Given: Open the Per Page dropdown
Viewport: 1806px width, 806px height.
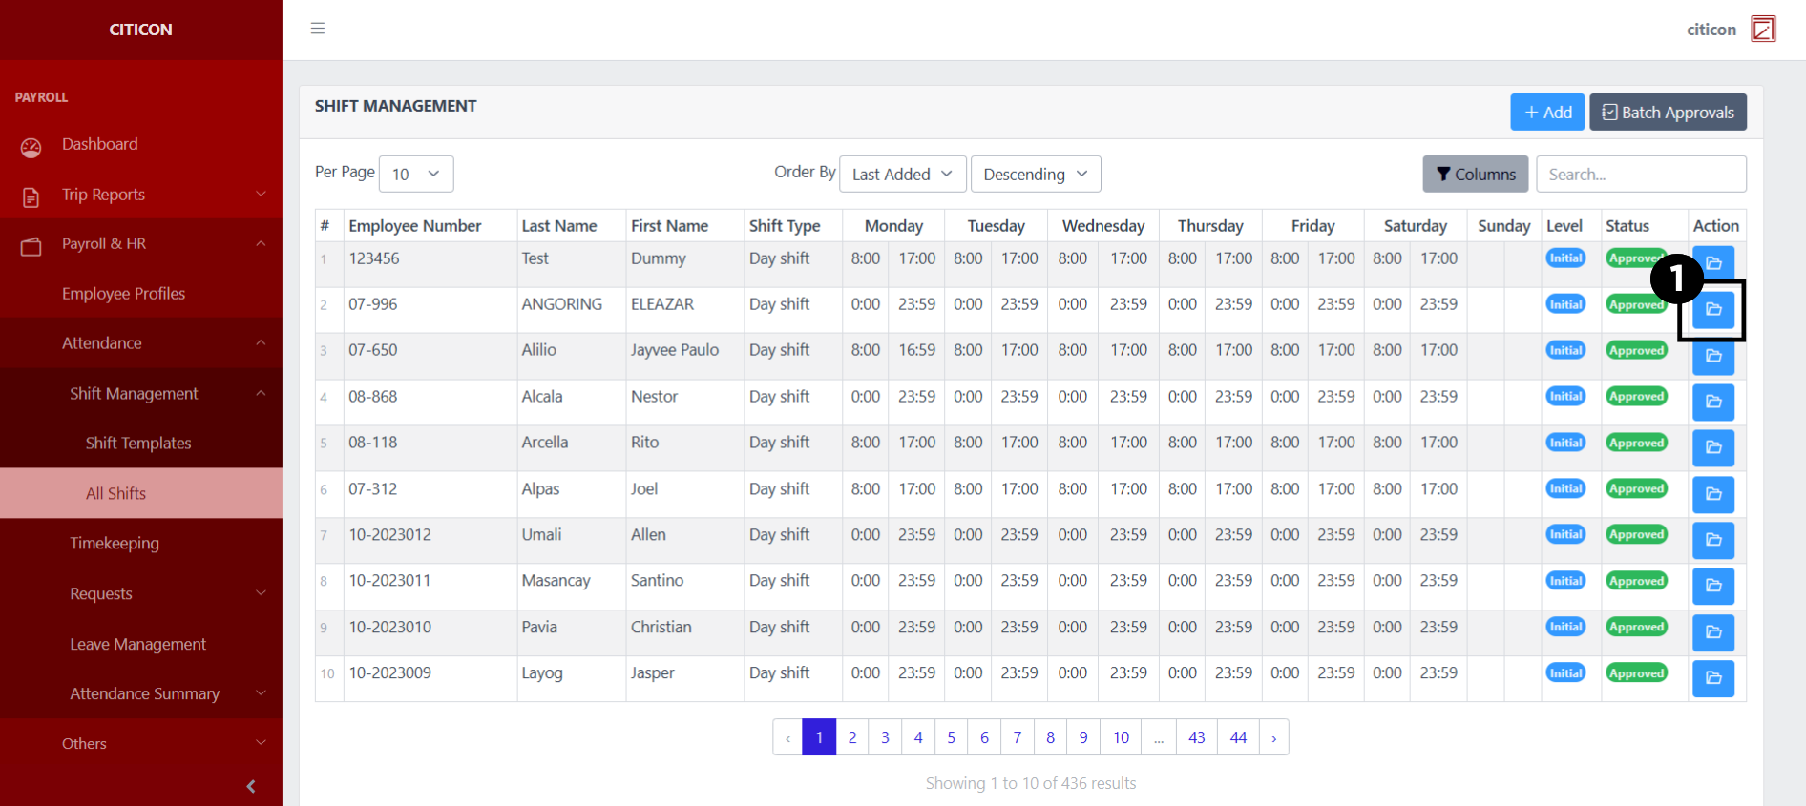Looking at the screenshot, I should coord(415,174).
